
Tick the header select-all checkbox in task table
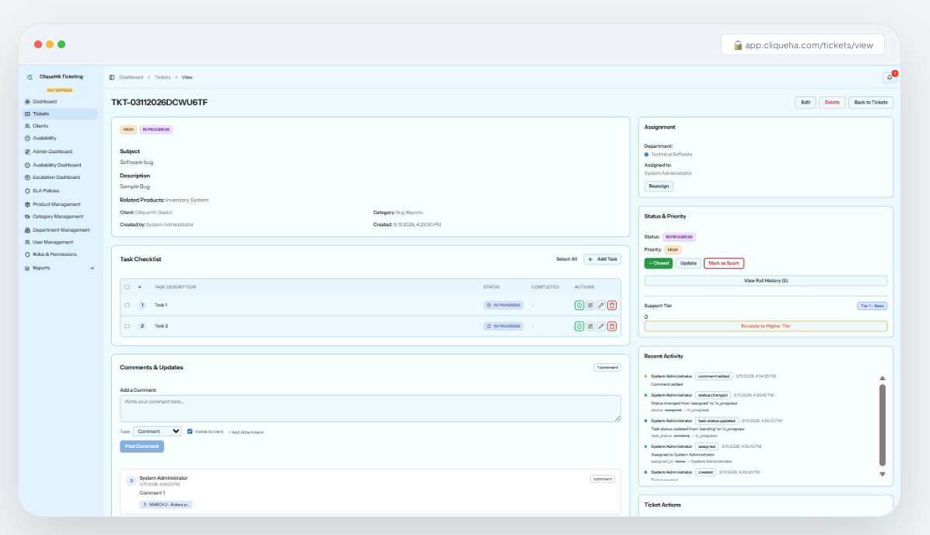pos(128,287)
